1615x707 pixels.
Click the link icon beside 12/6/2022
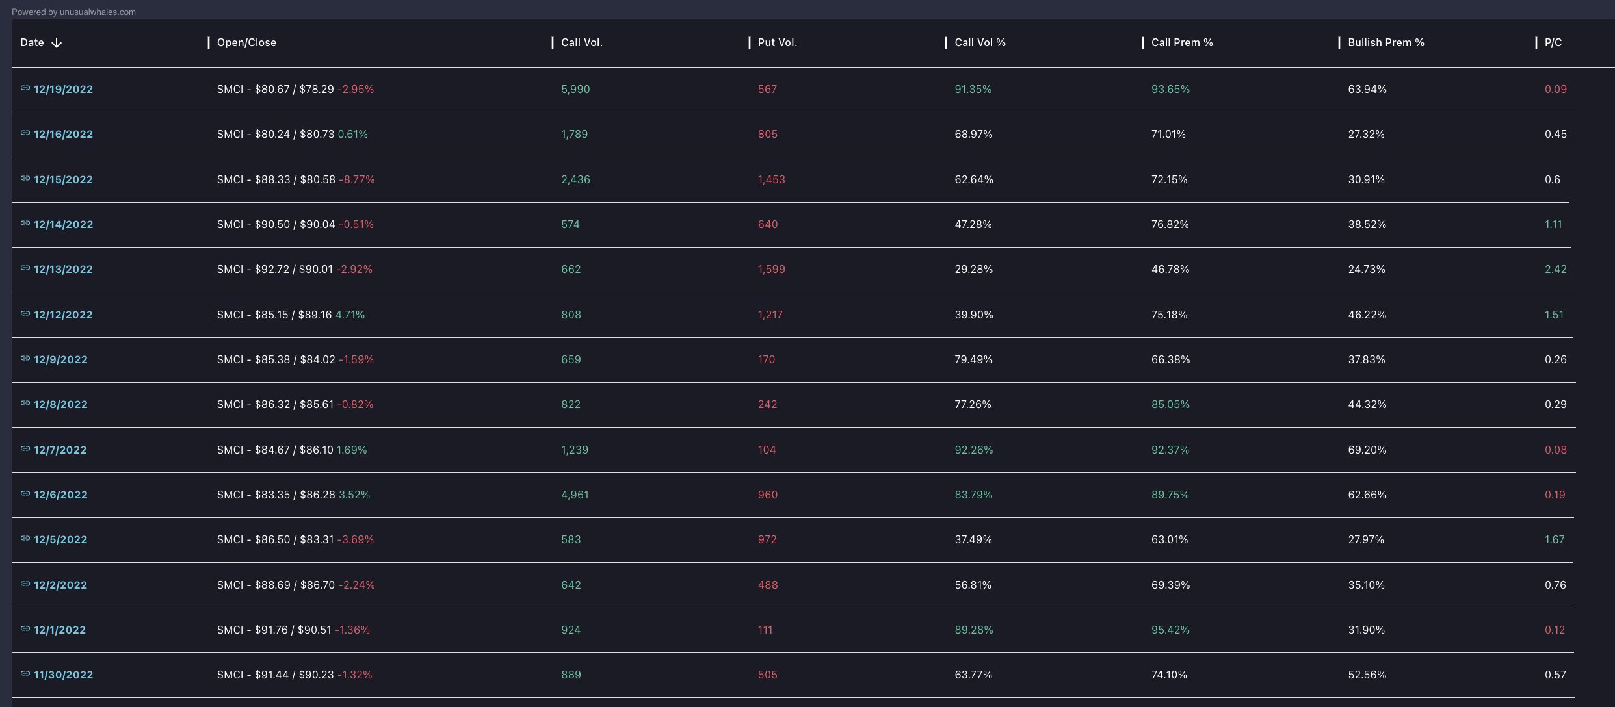click(25, 493)
